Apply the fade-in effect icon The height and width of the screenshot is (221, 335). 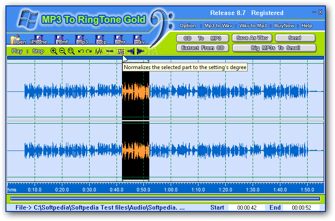coord(131,51)
